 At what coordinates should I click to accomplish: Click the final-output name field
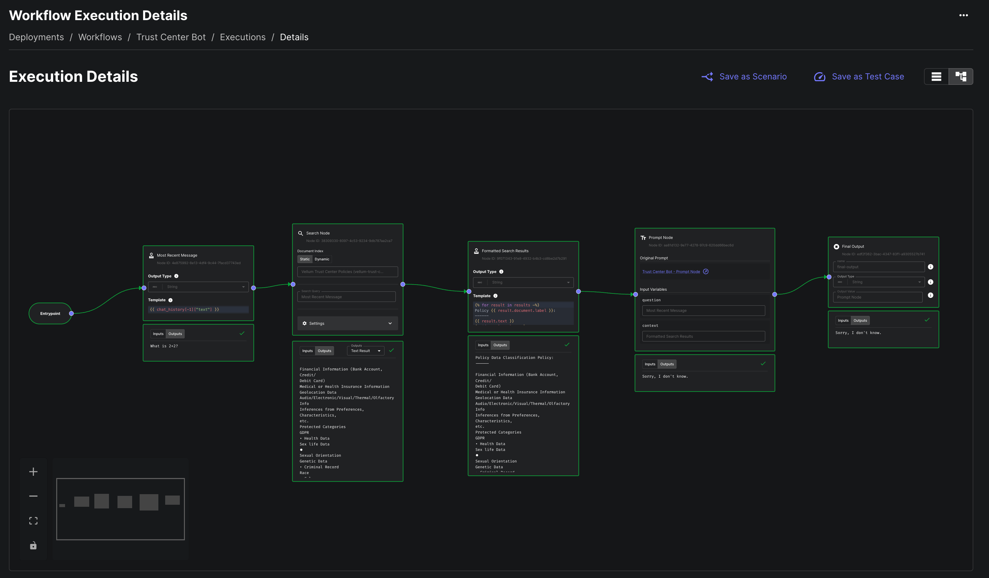tap(879, 267)
